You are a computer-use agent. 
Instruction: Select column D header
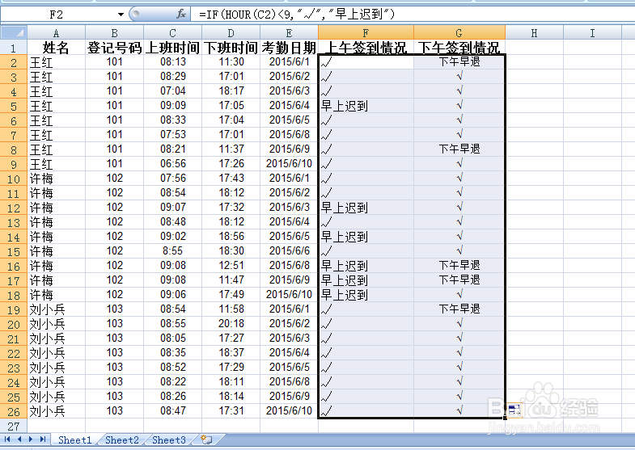[x=231, y=33]
